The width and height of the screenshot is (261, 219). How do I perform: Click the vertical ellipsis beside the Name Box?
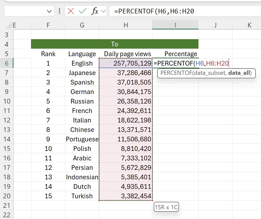(x=60, y=11)
